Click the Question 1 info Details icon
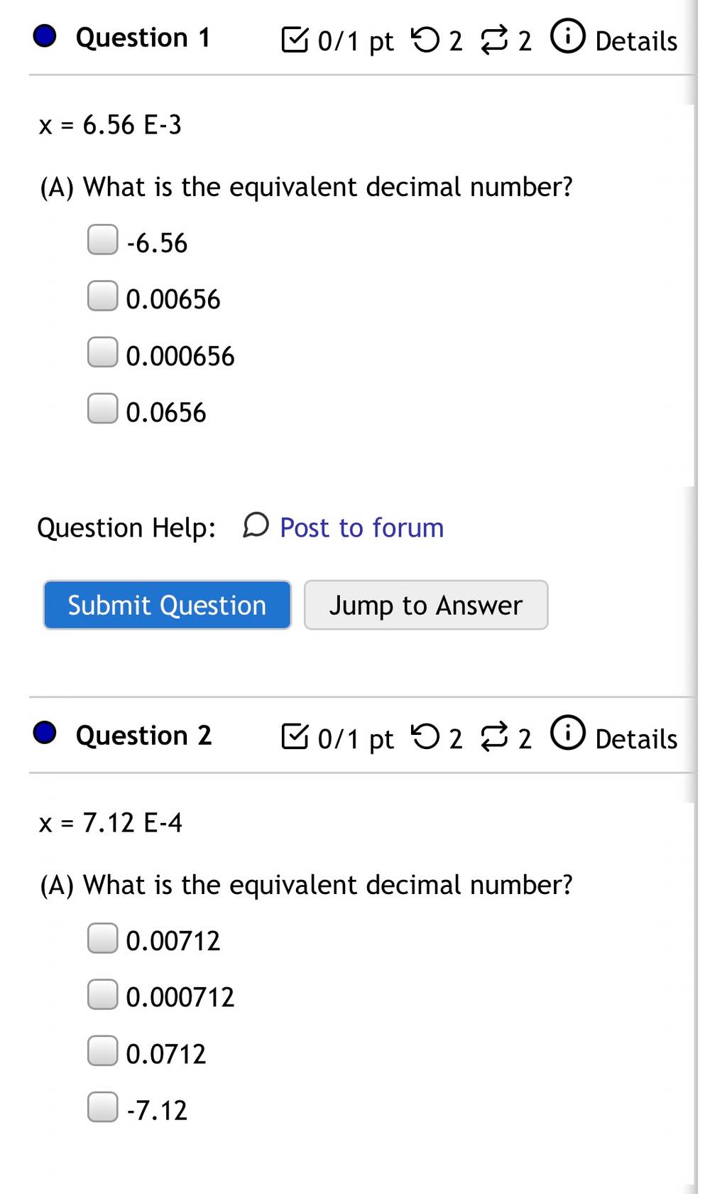The image size is (727, 1194). (568, 37)
